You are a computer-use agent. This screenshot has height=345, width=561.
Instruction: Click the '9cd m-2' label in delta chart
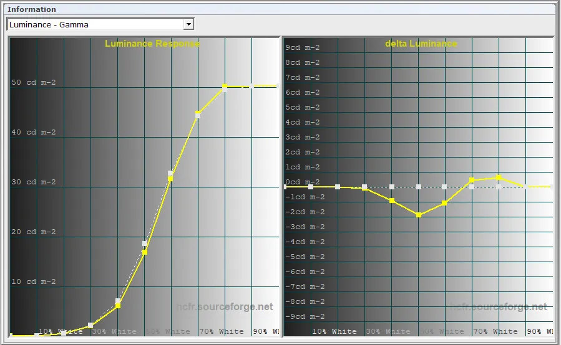tap(302, 47)
